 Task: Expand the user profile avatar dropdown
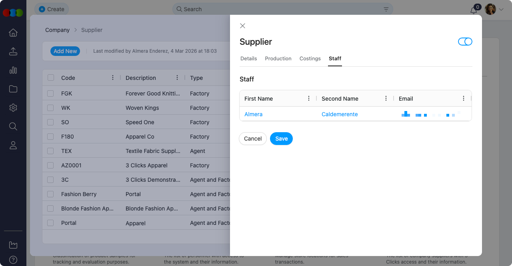[x=494, y=9]
